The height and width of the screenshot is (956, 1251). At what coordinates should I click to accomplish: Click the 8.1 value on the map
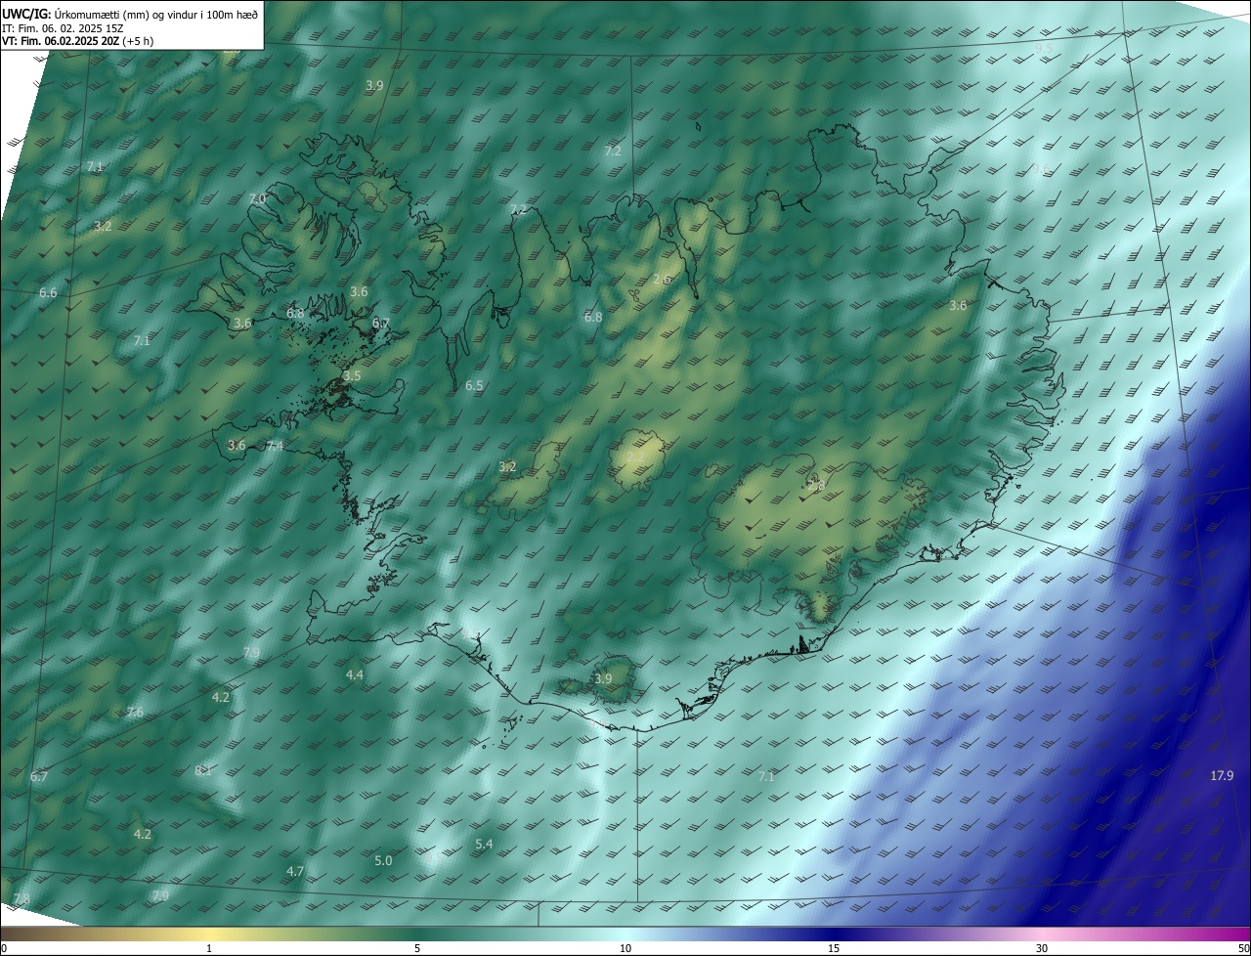coord(203,770)
